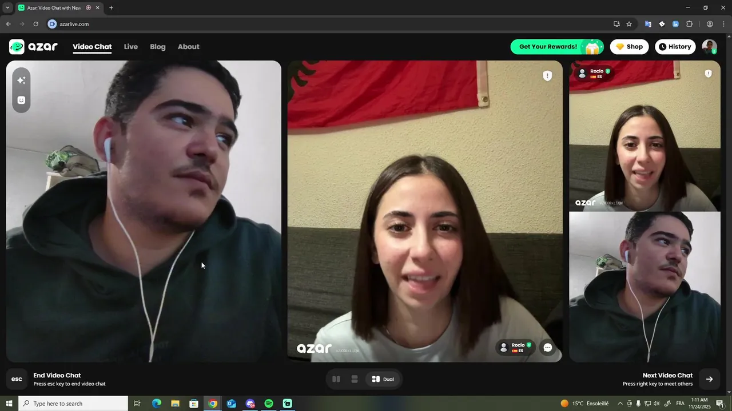The height and width of the screenshot is (411, 732).
Task: Click Rocío's profile badge in center video
Action: pyautogui.click(x=516, y=347)
